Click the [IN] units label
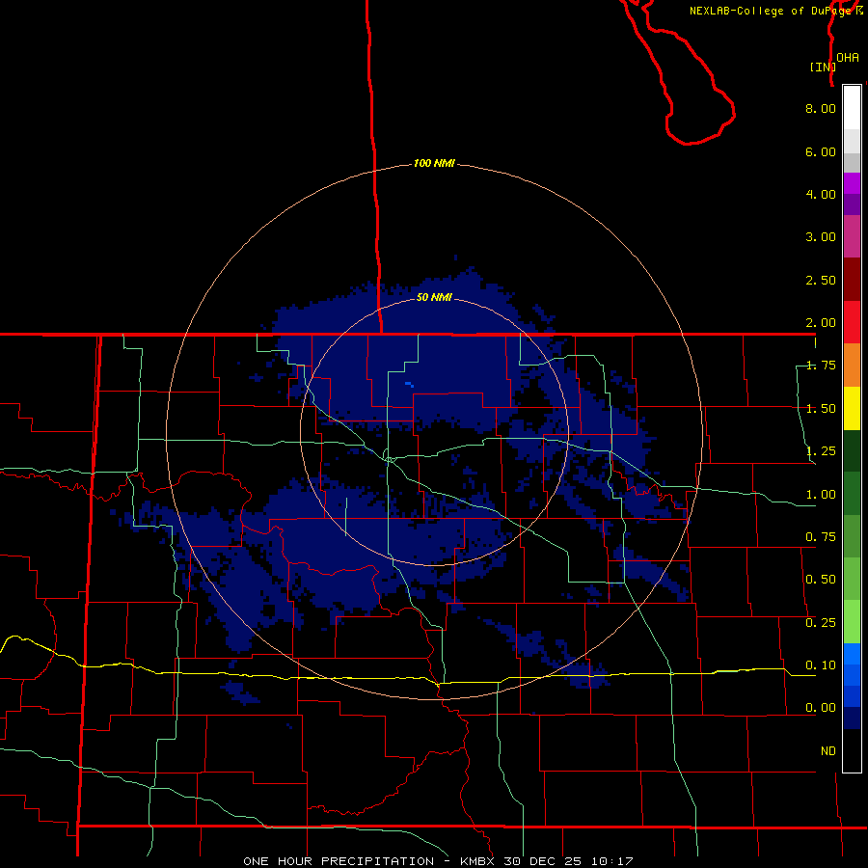The image size is (868, 868). 823,67
